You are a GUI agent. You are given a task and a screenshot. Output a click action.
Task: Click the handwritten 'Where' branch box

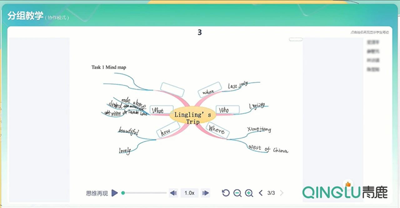click(x=217, y=130)
